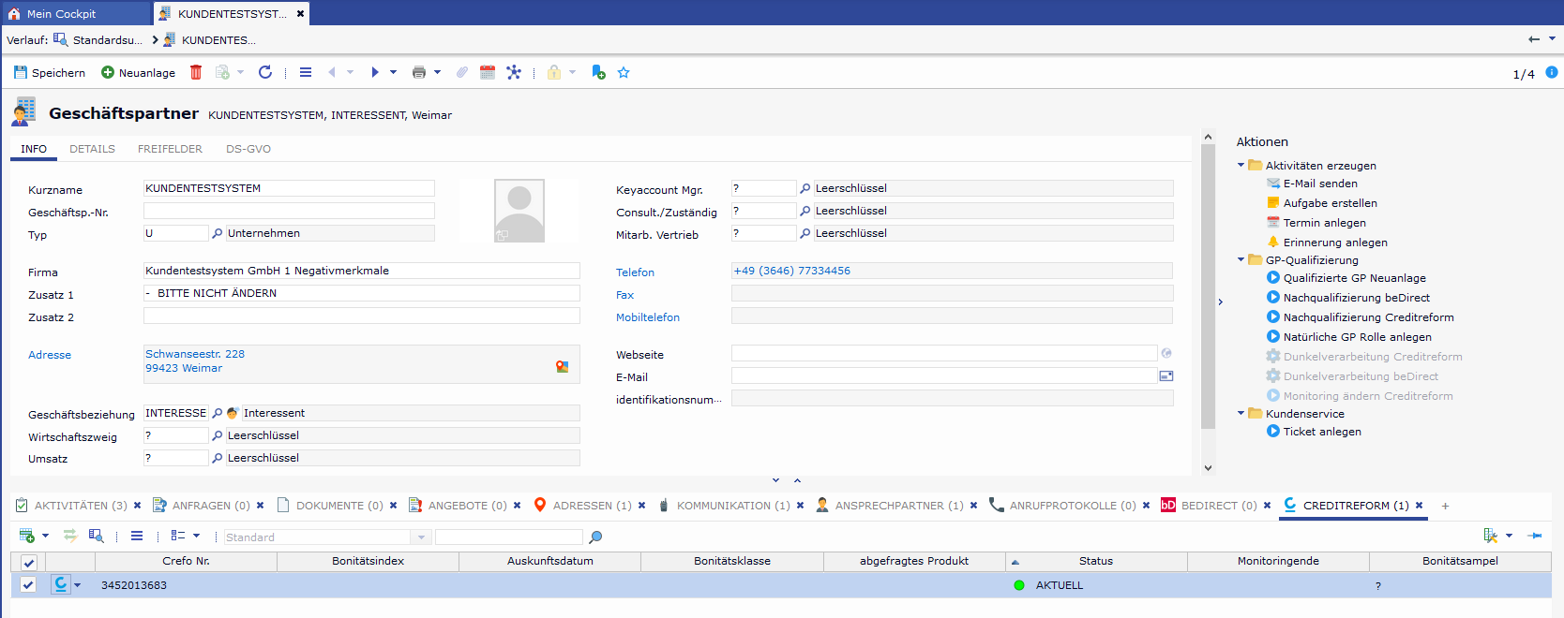Open the ANSPRECHPARTNER (1) tab
Viewport: 1564px width, 618px height.
pyautogui.click(x=898, y=506)
